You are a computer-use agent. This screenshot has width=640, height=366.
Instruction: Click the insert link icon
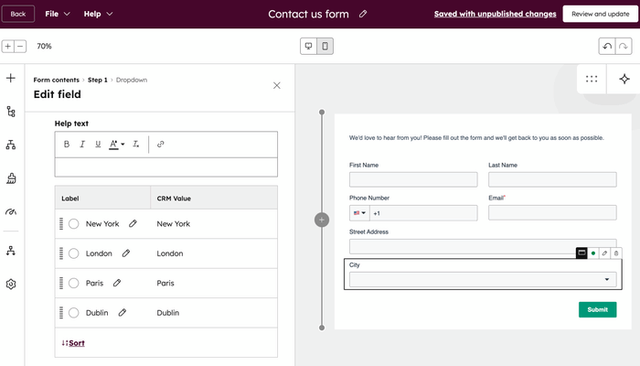pyautogui.click(x=161, y=145)
